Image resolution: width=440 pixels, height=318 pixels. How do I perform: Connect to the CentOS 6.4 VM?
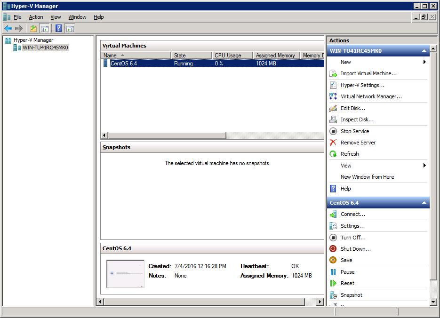click(353, 214)
